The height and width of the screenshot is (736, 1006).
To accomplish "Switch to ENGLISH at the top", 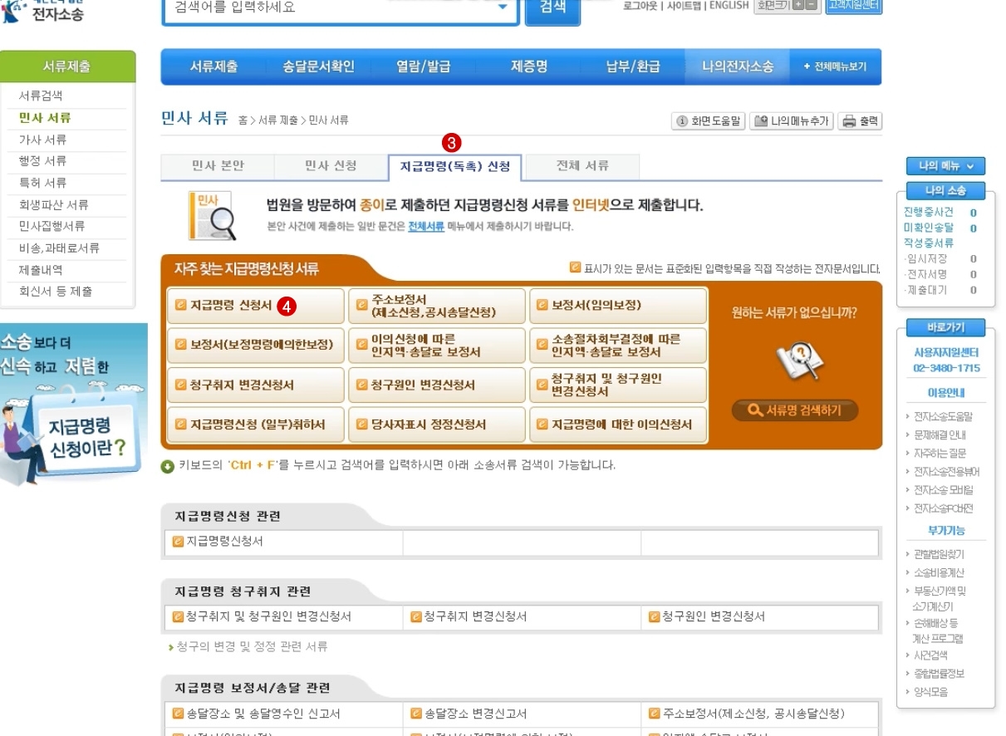I will click(729, 6).
